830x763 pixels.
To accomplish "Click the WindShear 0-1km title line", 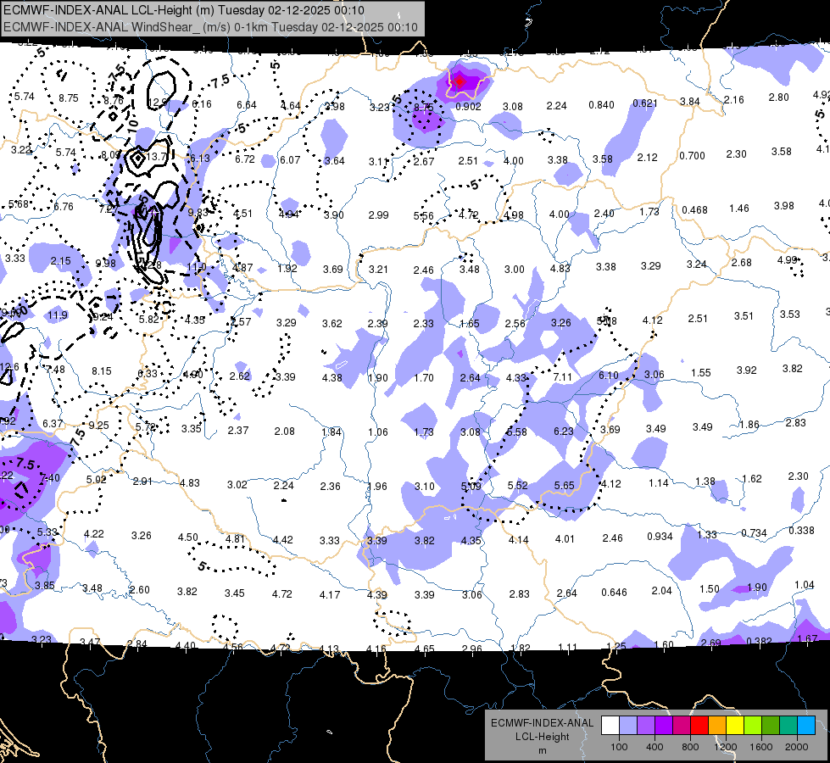I will point(210,27).
